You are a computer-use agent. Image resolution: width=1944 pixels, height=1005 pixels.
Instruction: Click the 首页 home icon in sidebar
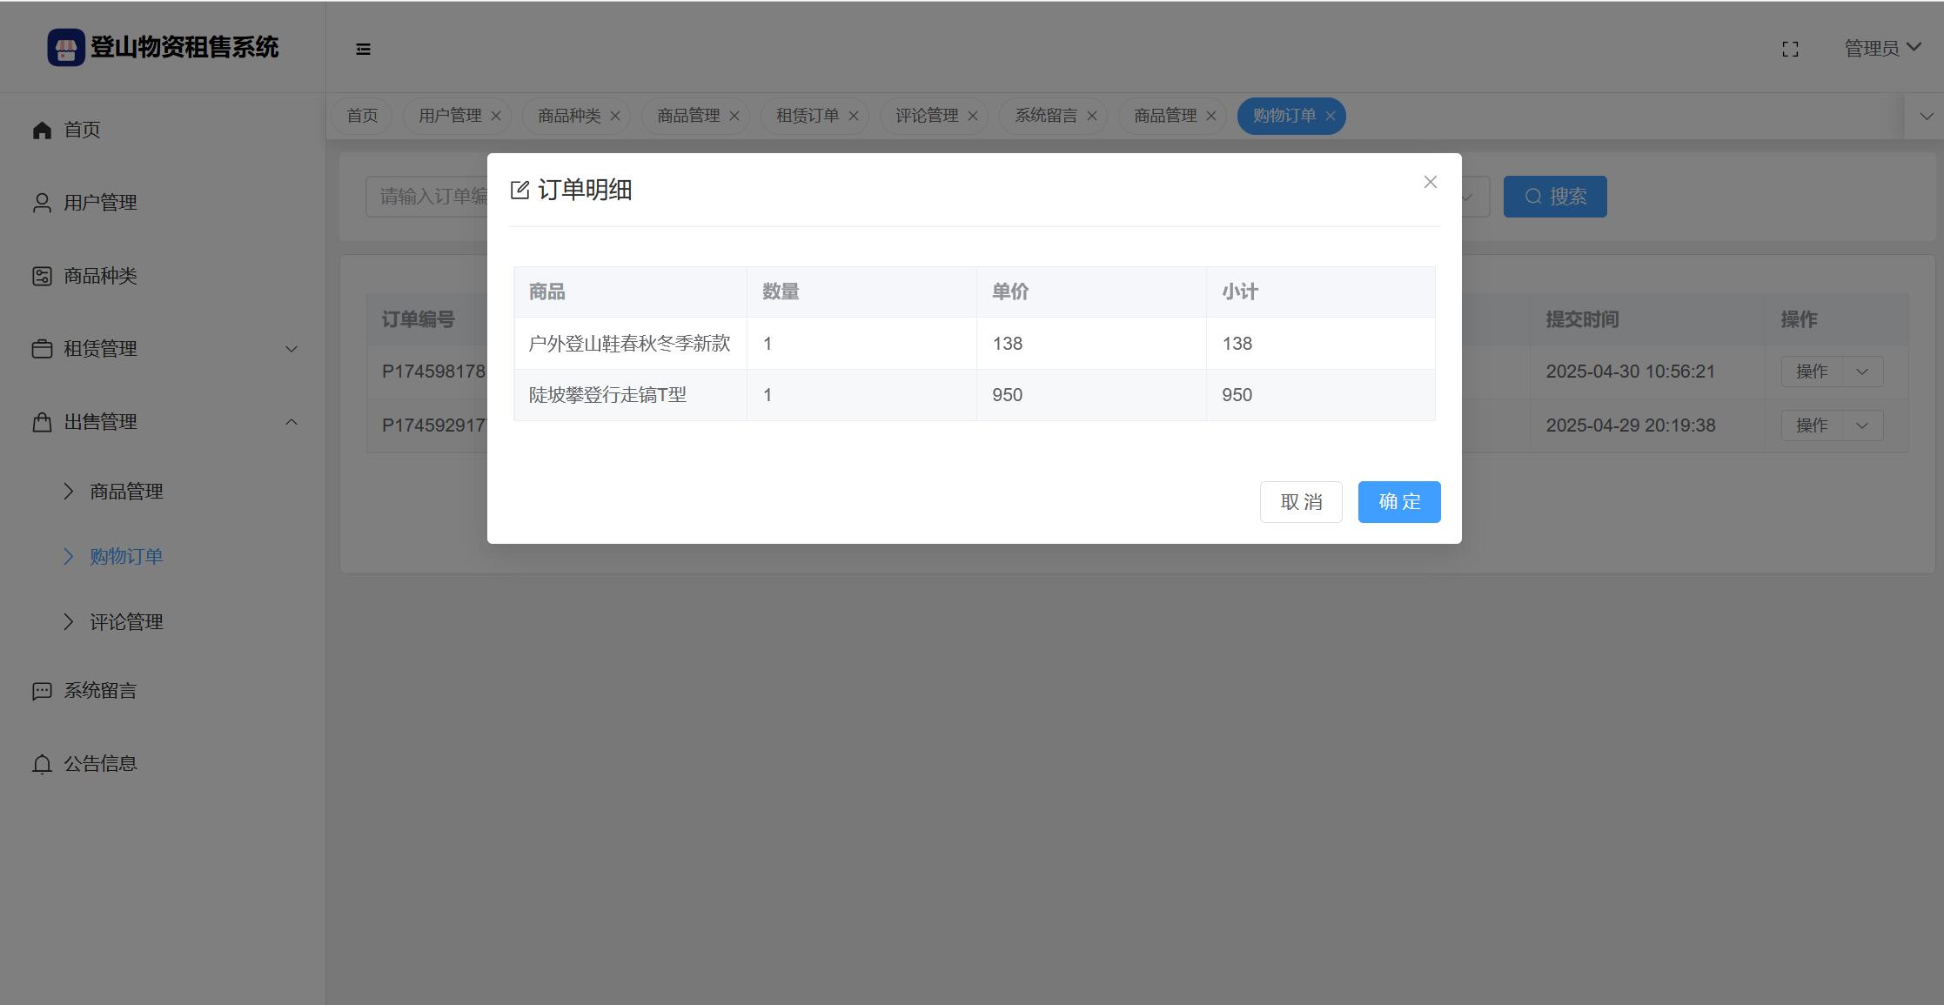(42, 131)
